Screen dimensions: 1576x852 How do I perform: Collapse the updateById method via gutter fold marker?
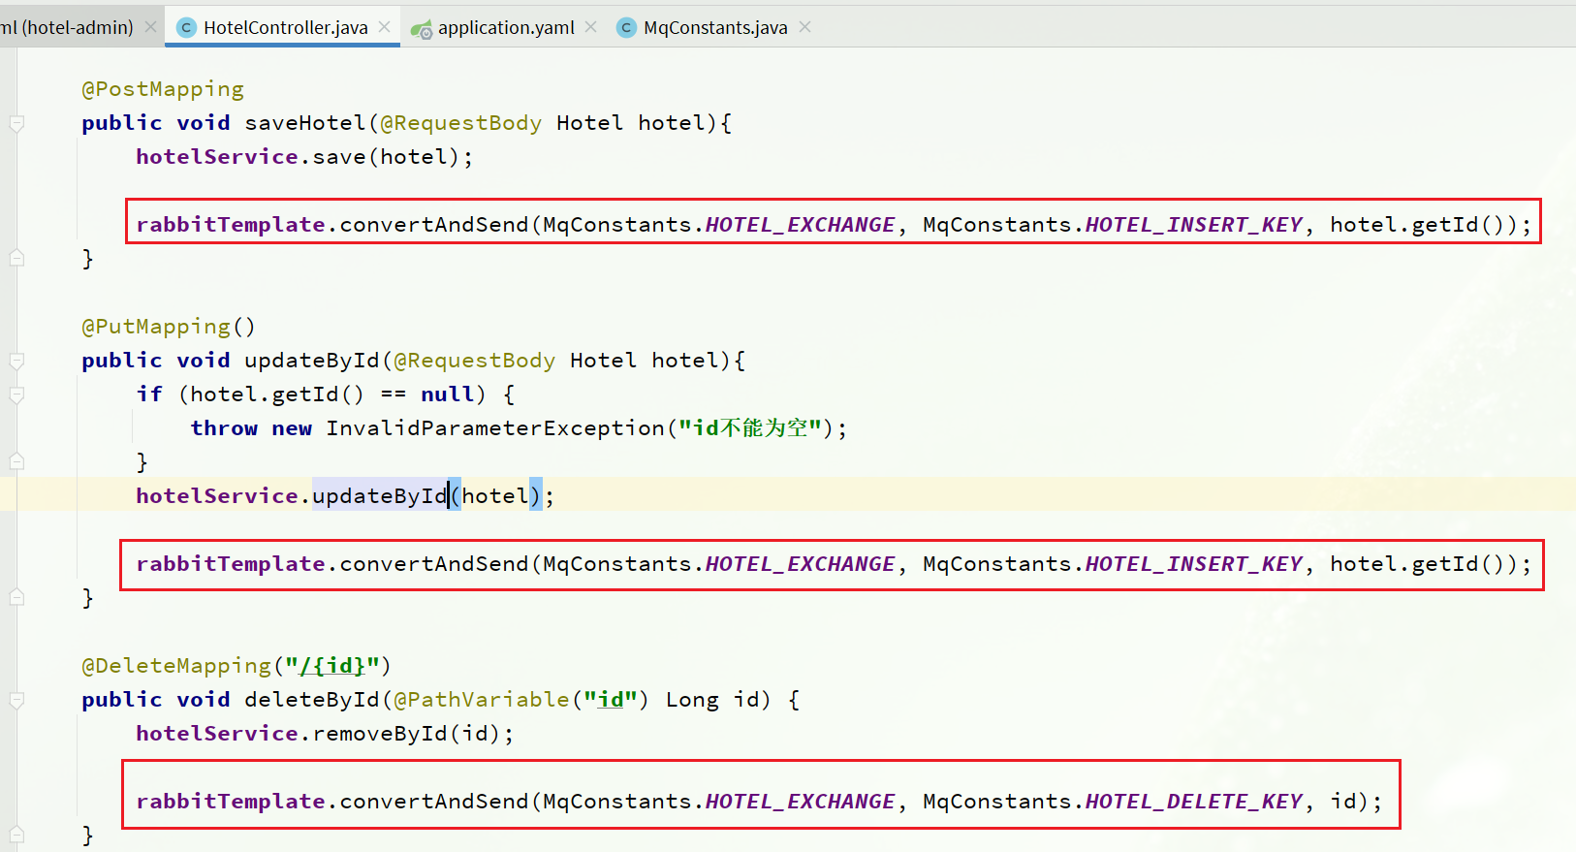[x=16, y=361]
